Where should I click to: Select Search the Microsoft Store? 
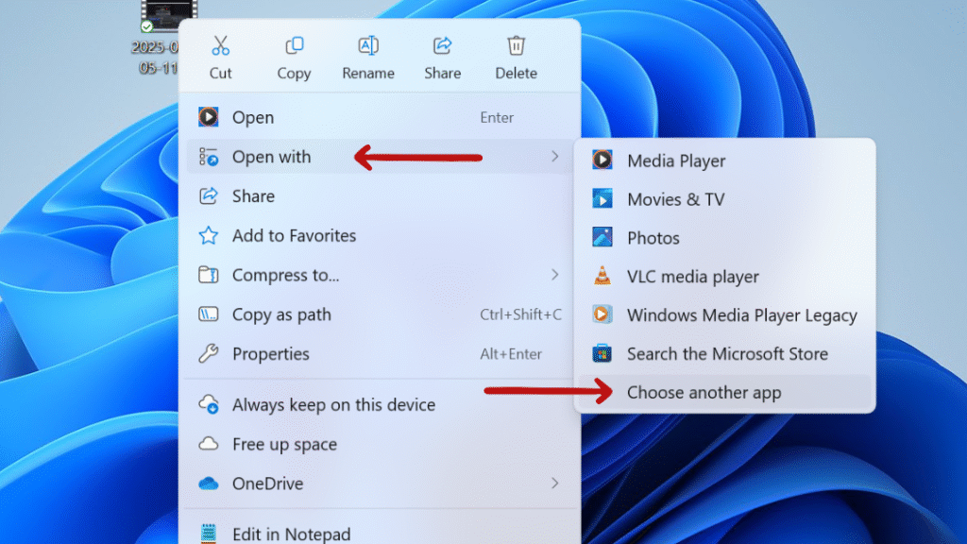coord(724,353)
